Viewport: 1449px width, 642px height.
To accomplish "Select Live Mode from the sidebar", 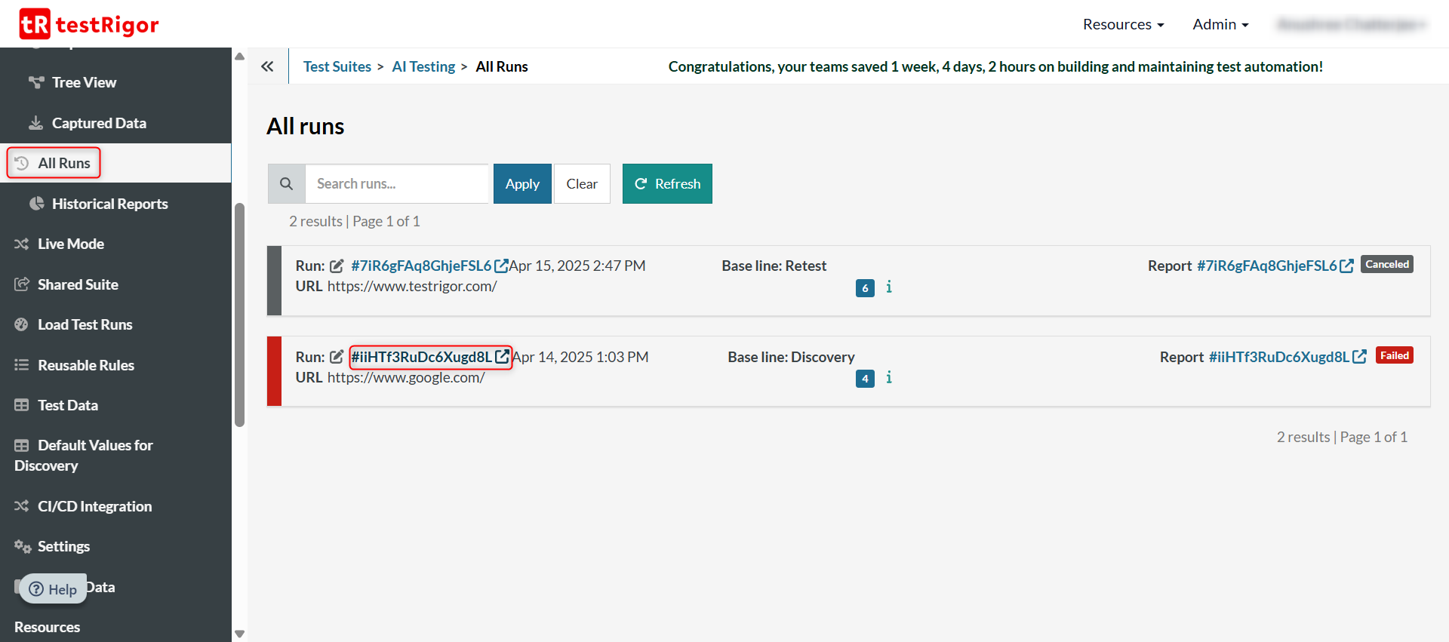I will [x=71, y=244].
